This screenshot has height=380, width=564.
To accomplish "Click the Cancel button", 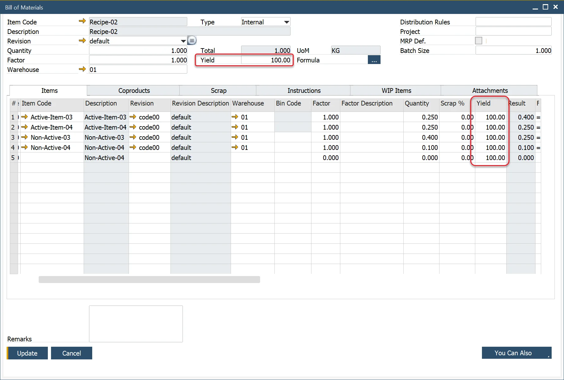I will pos(72,353).
